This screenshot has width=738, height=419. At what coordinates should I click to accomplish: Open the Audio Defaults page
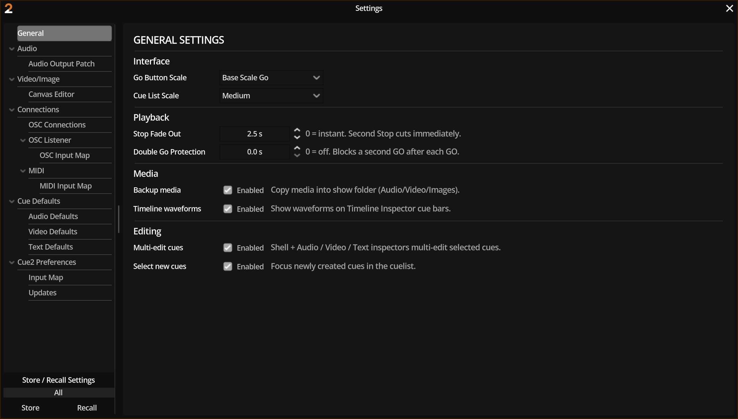pyautogui.click(x=70, y=216)
